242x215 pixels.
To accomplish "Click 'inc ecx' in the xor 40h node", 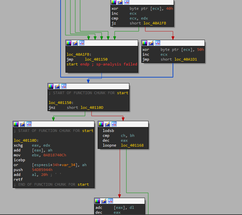I will [x=124, y=14].
